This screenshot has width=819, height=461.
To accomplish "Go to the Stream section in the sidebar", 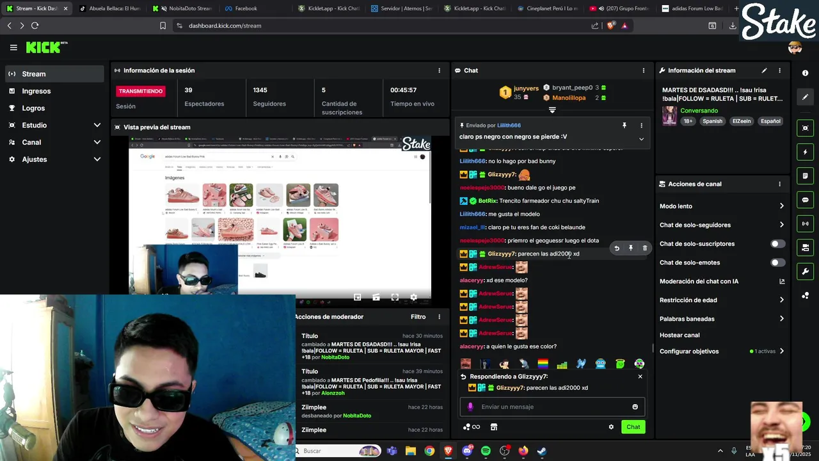I will click(54, 74).
